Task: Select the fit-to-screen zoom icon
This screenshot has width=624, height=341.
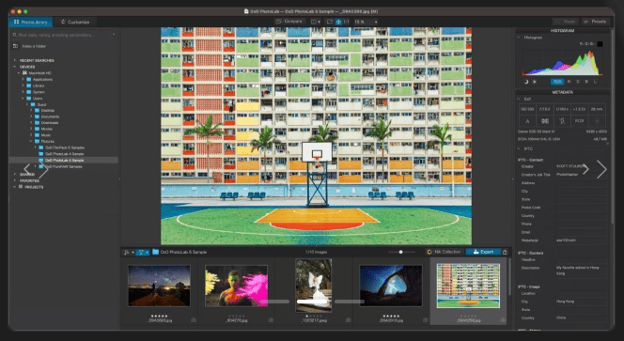Action: (x=330, y=22)
